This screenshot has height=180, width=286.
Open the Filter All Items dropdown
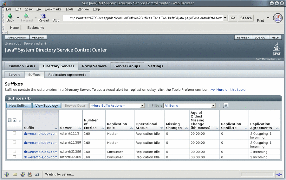(x=190, y=105)
